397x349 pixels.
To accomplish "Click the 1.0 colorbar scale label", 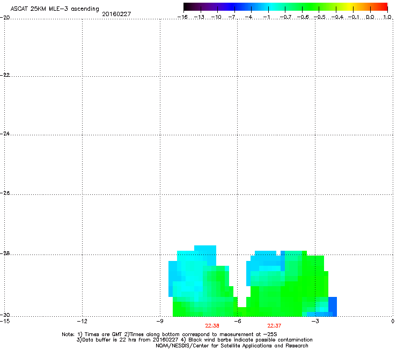I will click(387, 17).
